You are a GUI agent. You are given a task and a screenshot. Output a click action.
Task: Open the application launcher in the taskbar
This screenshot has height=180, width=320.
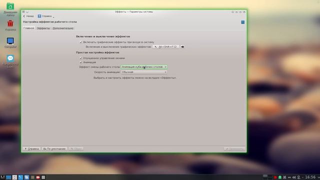(2, 177)
